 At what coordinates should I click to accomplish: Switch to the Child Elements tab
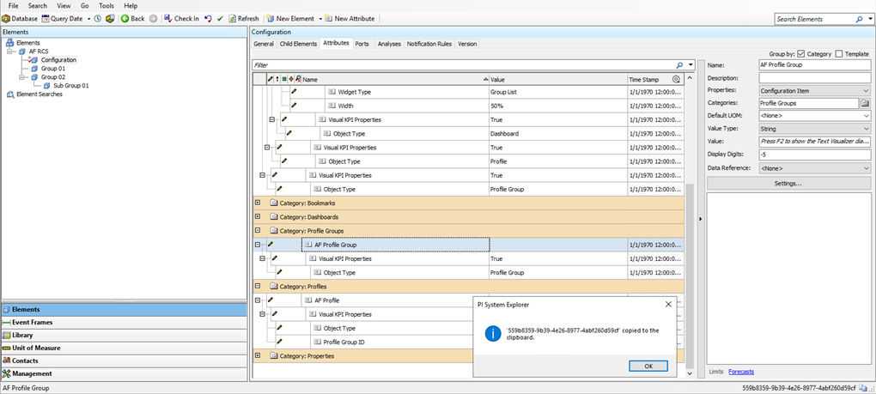click(298, 44)
